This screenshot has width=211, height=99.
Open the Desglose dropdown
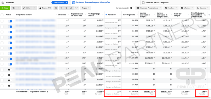pos(171,8)
